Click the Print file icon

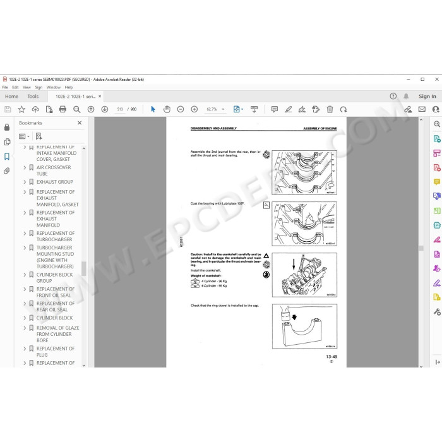[x=63, y=109]
